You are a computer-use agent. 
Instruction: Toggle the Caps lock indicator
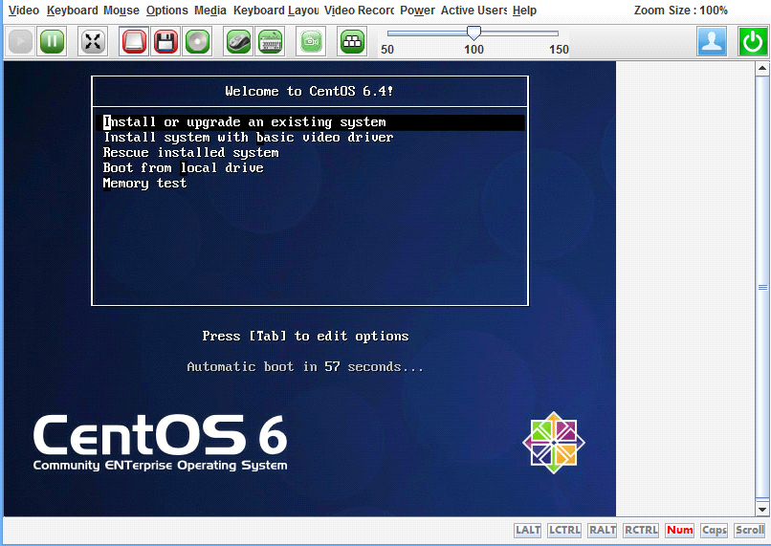714,531
